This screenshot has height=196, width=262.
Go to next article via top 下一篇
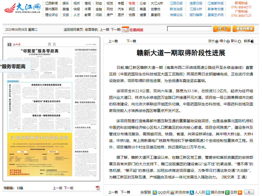131,41
